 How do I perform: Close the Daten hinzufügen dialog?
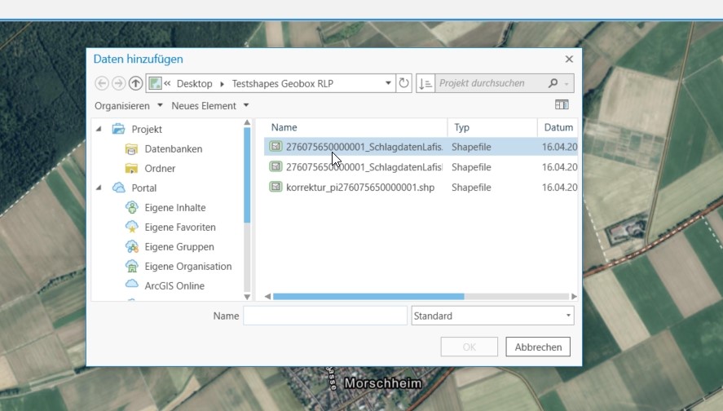(569, 59)
